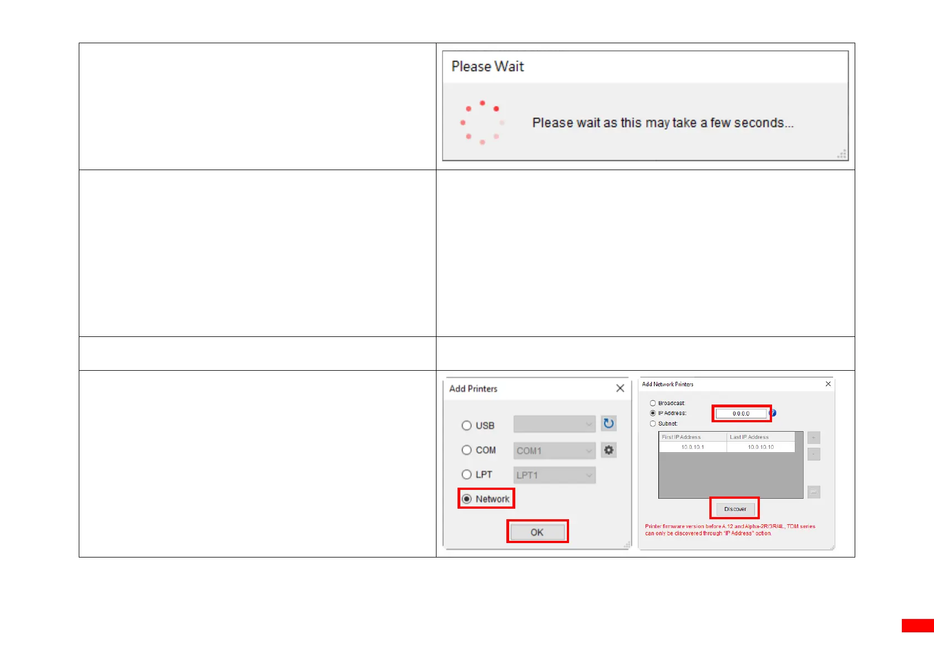Image resolution: width=934 pixels, height=660 pixels.
Task: Click the 0.0.0.0 IP address field
Action: pyautogui.click(x=741, y=413)
